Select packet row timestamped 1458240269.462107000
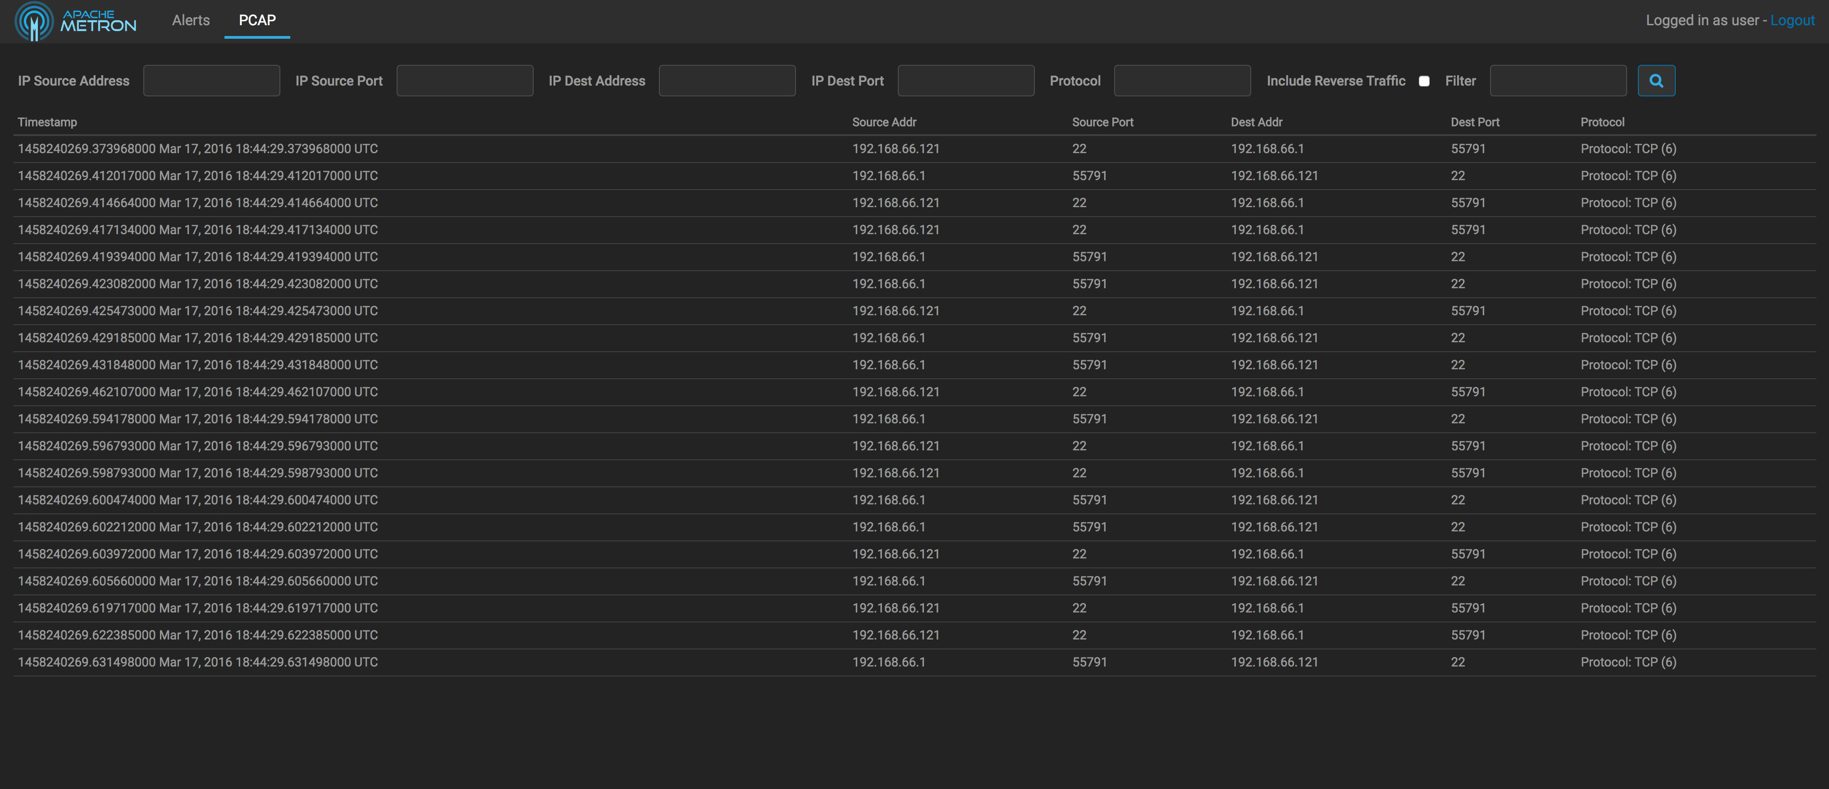1829x789 pixels. pyautogui.click(x=197, y=392)
